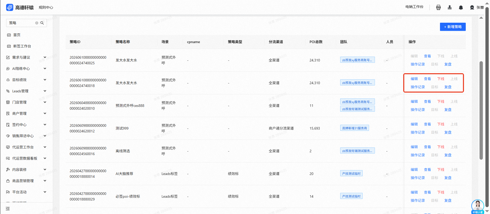Click POI count 15,693 cell
The width and height of the screenshot is (490, 214).
coord(315,128)
